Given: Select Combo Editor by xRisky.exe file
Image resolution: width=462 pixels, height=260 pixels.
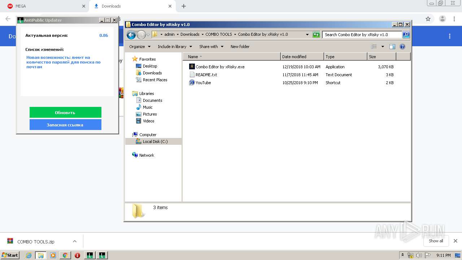Looking at the screenshot, I should (x=217, y=67).
